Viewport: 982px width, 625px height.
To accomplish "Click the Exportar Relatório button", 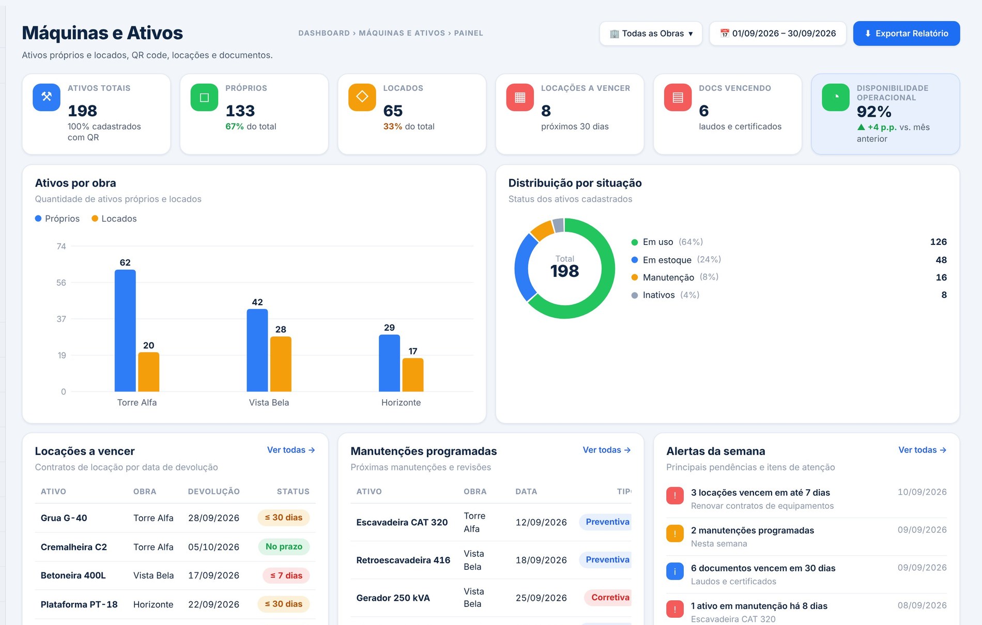I will click(907, 34).
